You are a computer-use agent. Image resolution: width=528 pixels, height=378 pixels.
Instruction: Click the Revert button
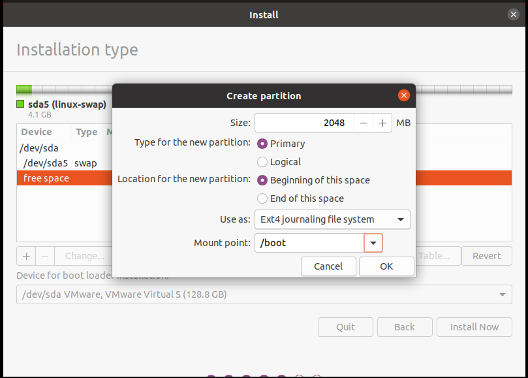click(x=486, y=256)
